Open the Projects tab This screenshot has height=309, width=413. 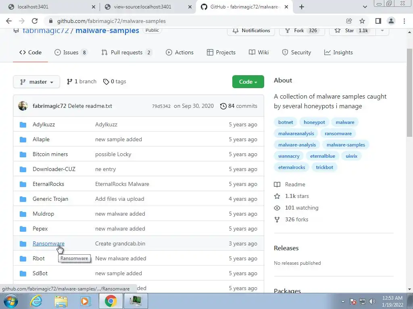pyautogui.click(x=221, y=53)
